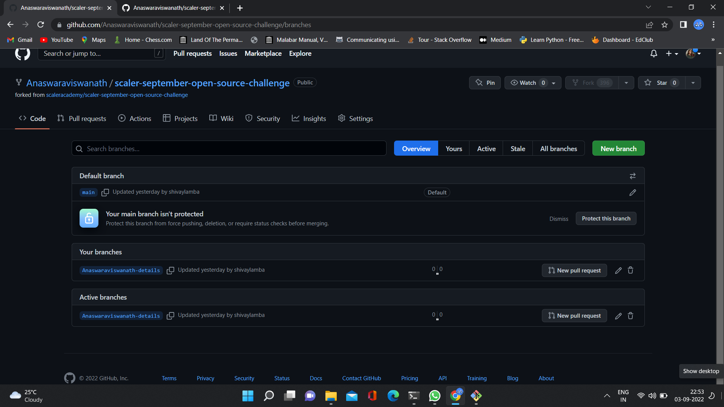Rename main branch with pencil icon
This screenshot has width=724, height=407.
(x=632, y=192)
